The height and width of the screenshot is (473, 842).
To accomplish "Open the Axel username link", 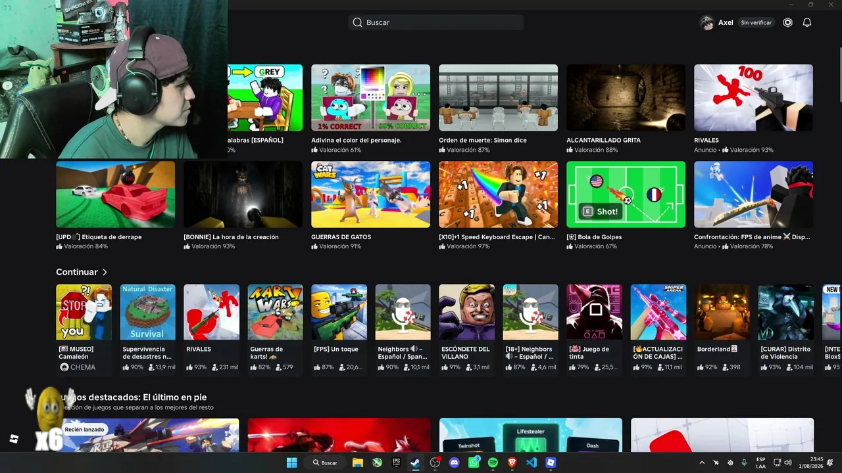I will coord(726,22).
